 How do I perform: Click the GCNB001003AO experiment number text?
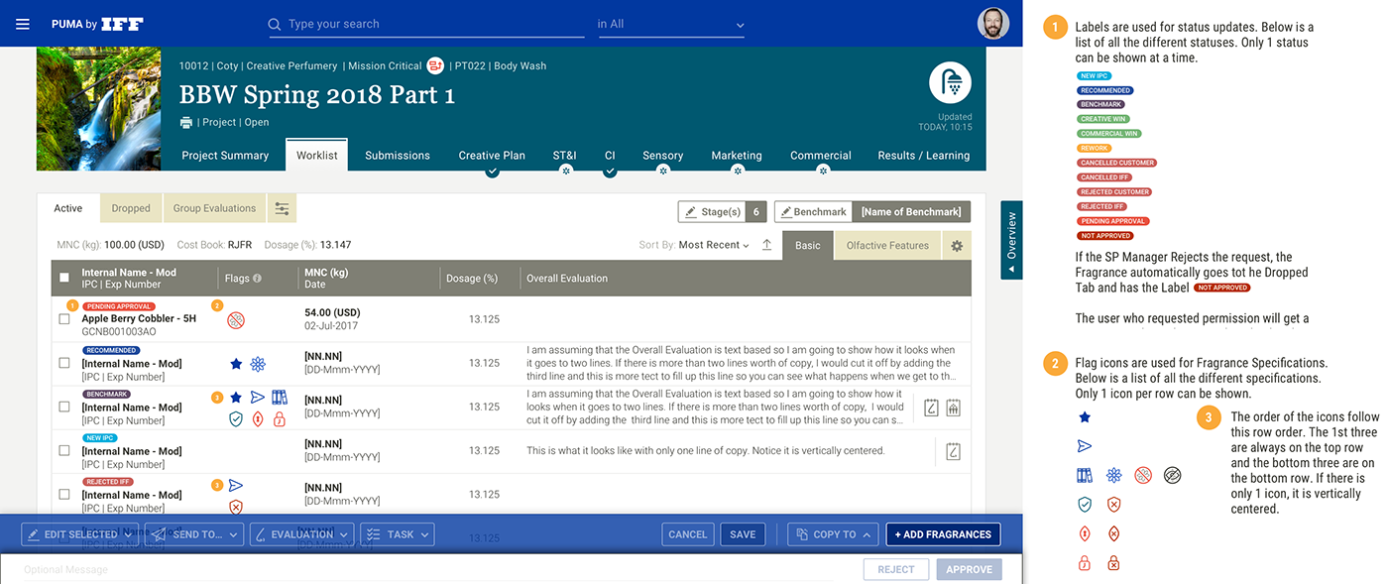coord(119,332)
